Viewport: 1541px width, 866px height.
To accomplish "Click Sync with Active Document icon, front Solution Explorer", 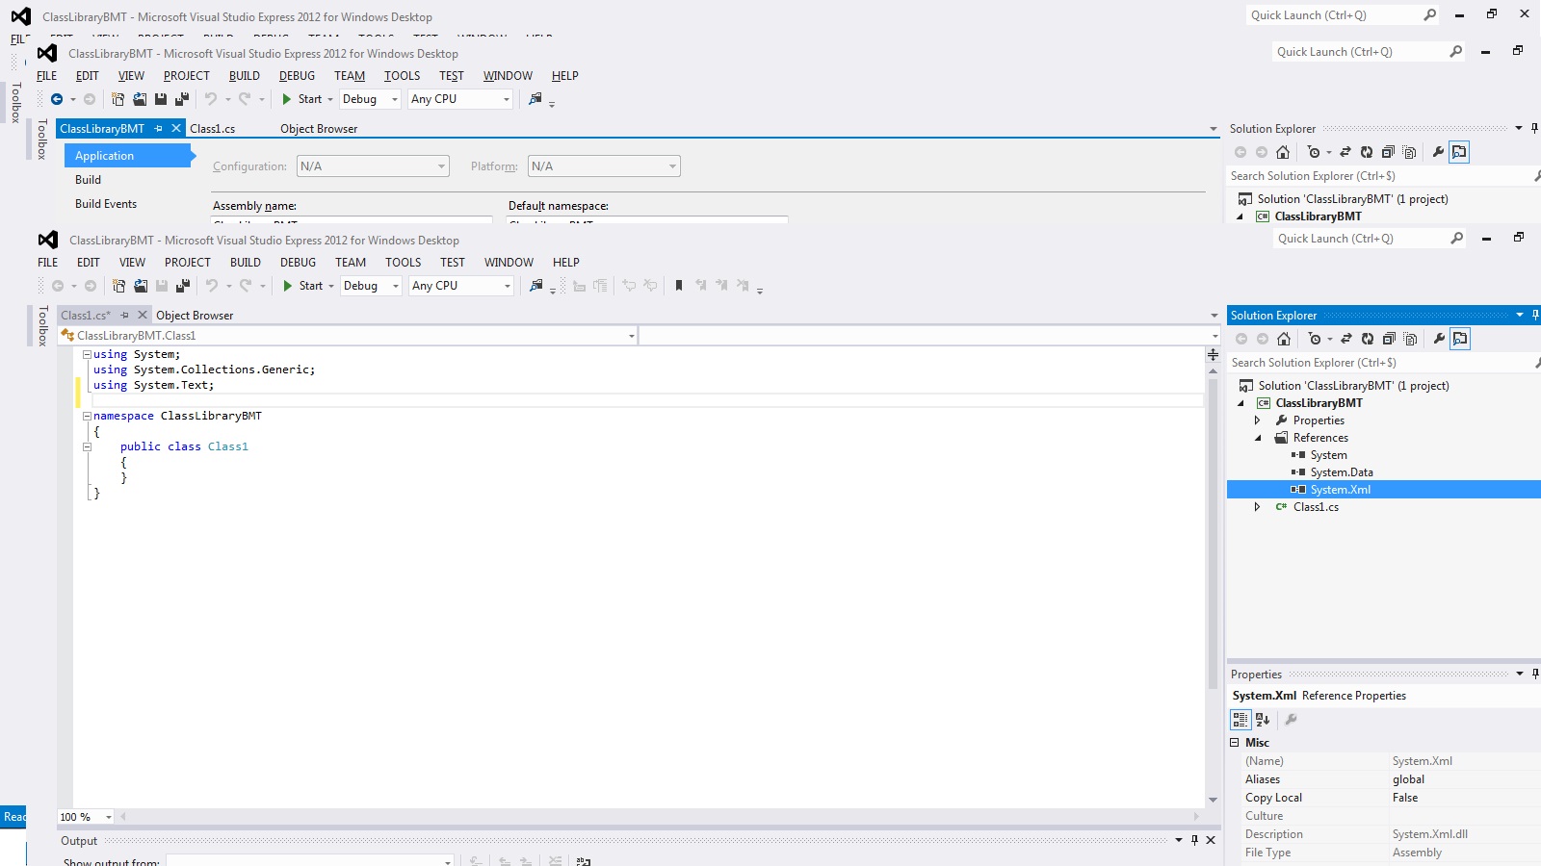I will pos(1346,339).
